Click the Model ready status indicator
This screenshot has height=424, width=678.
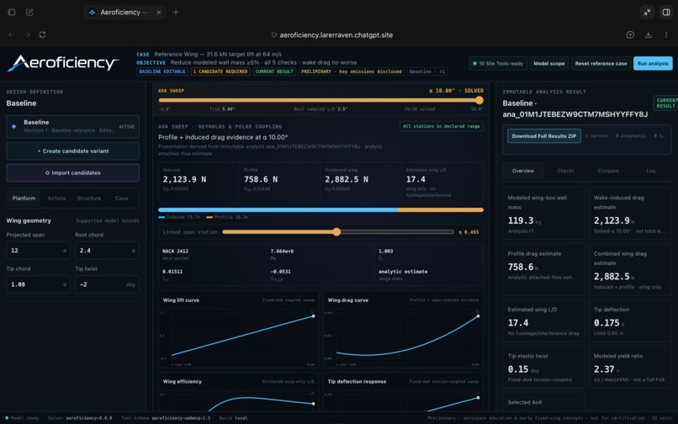pyautogui.click(x=23, y=418)
